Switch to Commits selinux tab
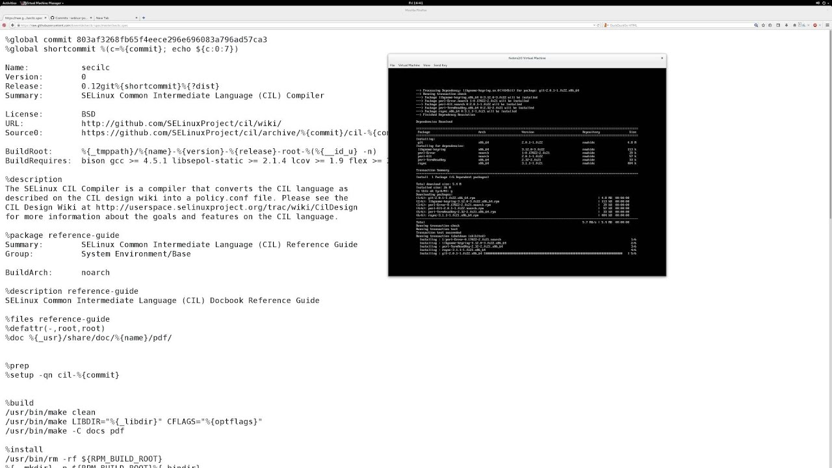This screenshot has width=832, height=468. point(71,18)
